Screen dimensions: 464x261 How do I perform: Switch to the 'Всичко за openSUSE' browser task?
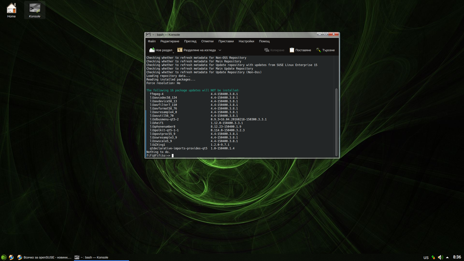point(45,257)
